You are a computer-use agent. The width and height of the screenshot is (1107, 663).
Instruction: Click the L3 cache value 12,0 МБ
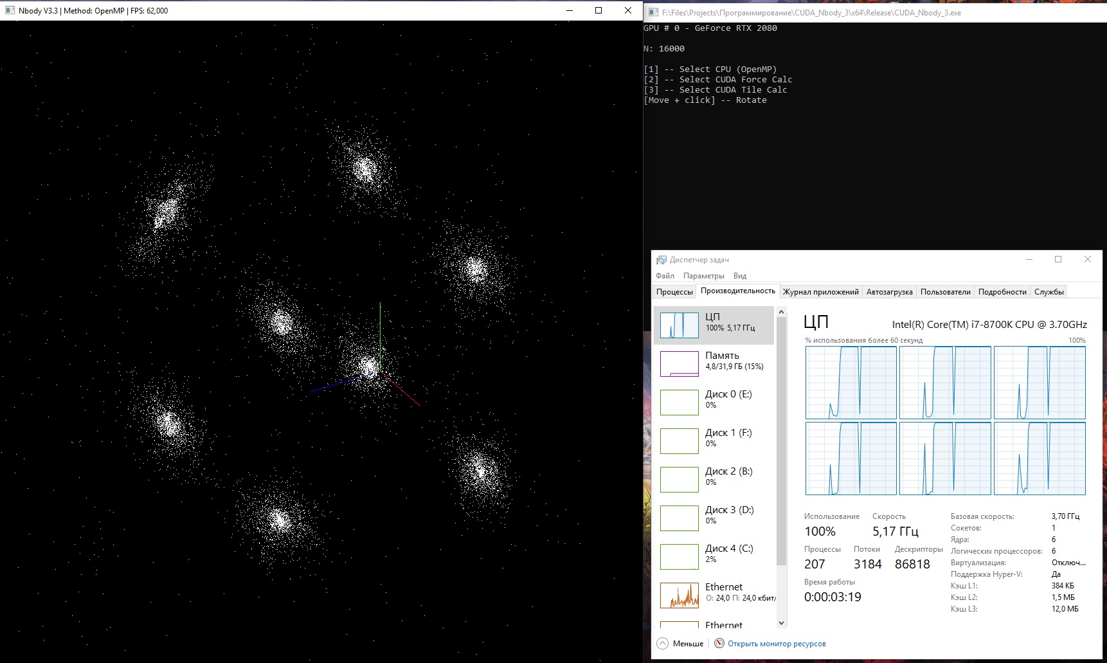1065,609
